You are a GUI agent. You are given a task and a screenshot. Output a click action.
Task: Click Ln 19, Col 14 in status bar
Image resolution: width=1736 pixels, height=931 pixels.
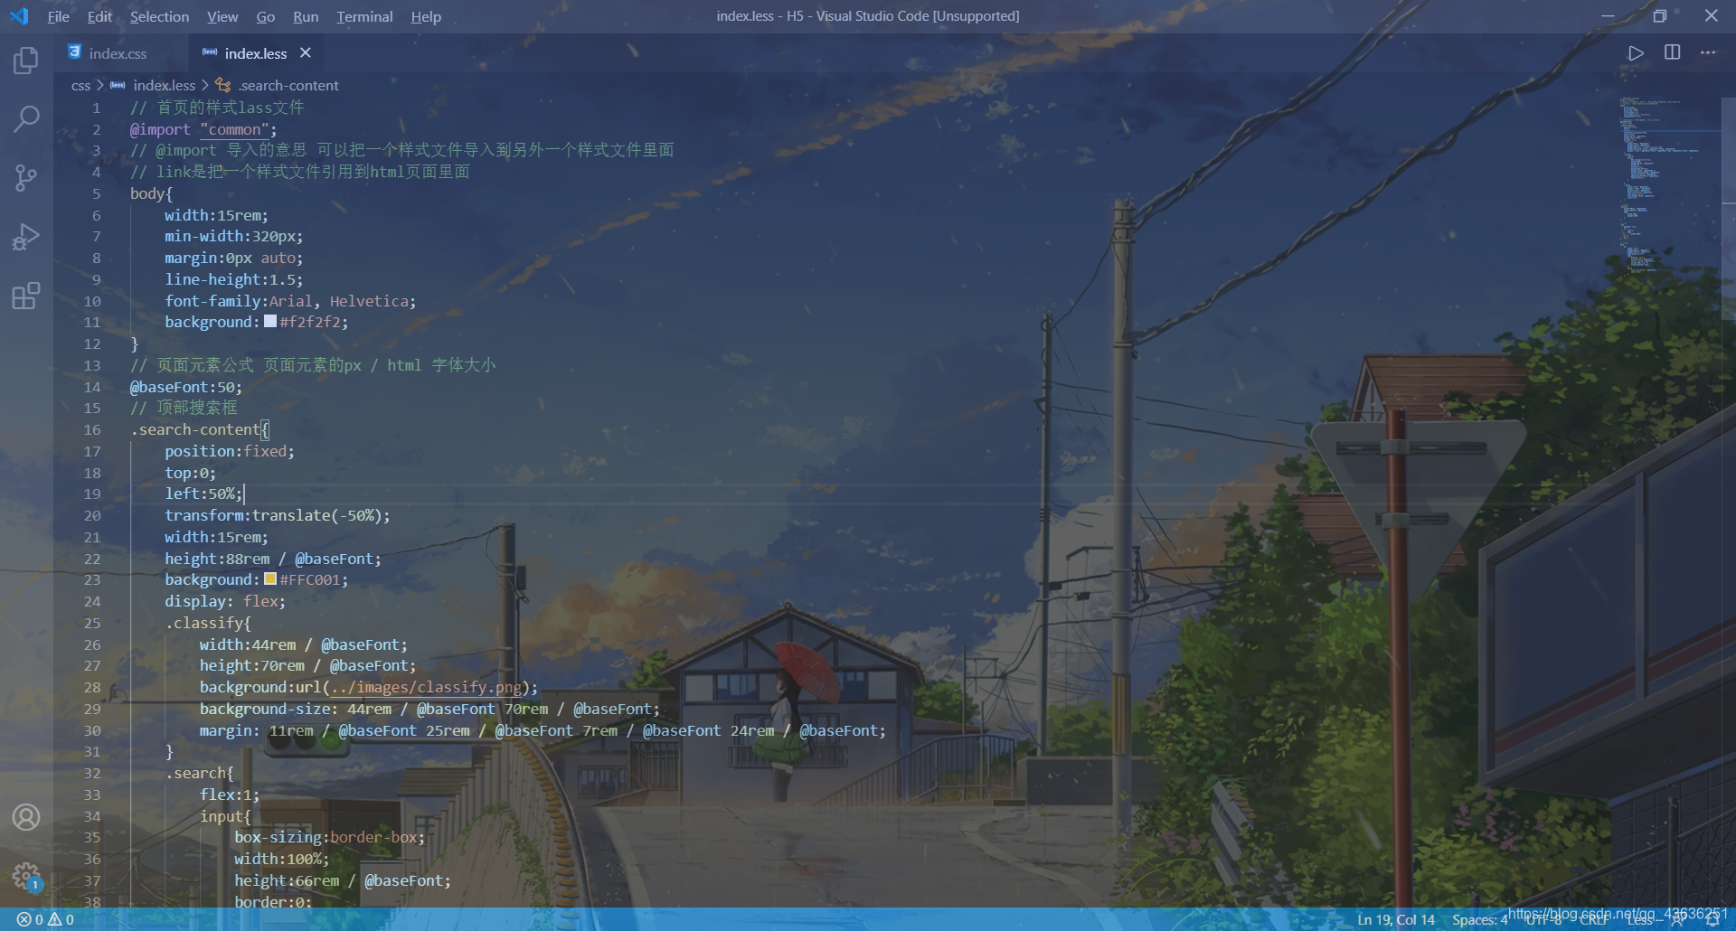click(1396, 919)
